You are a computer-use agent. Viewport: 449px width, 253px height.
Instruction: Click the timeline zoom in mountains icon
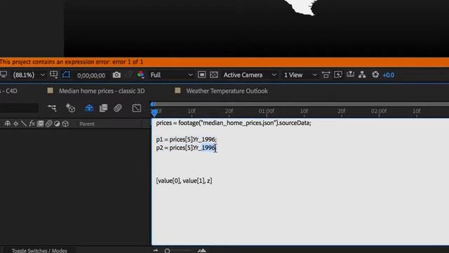pos(202,251)
